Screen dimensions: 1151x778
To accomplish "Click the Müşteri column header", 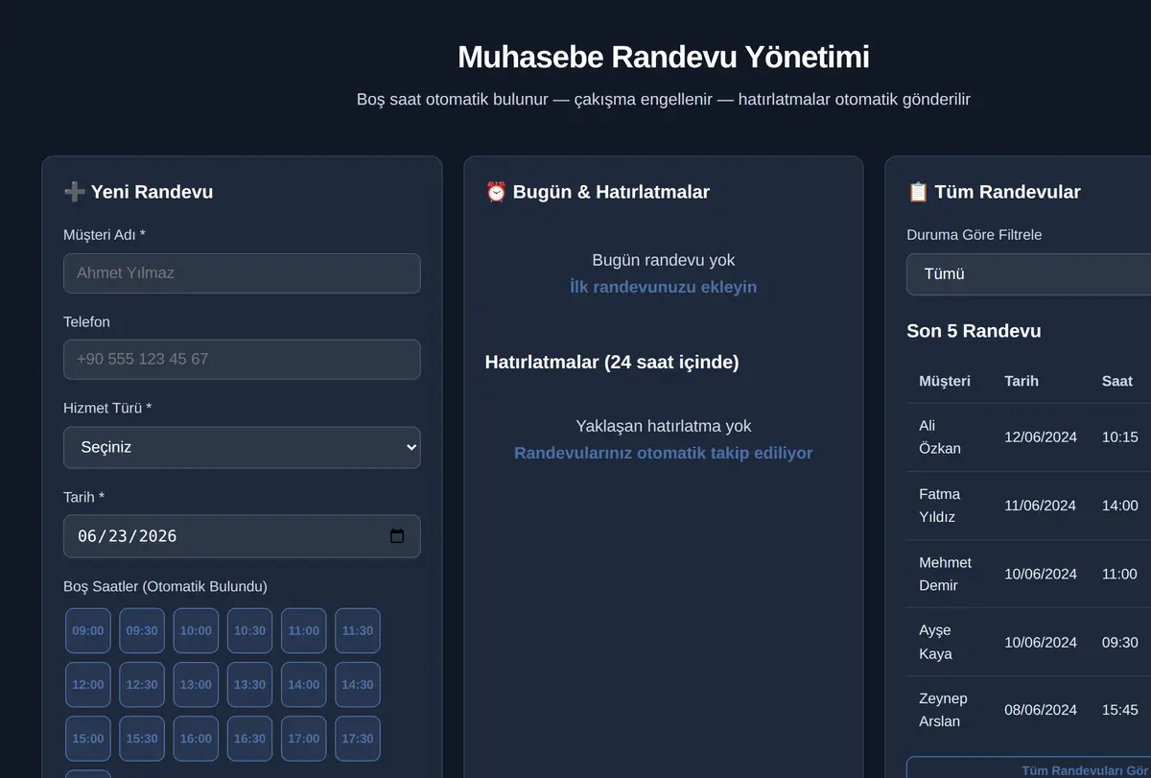I will pyautogui.click(x=945, y=381).
